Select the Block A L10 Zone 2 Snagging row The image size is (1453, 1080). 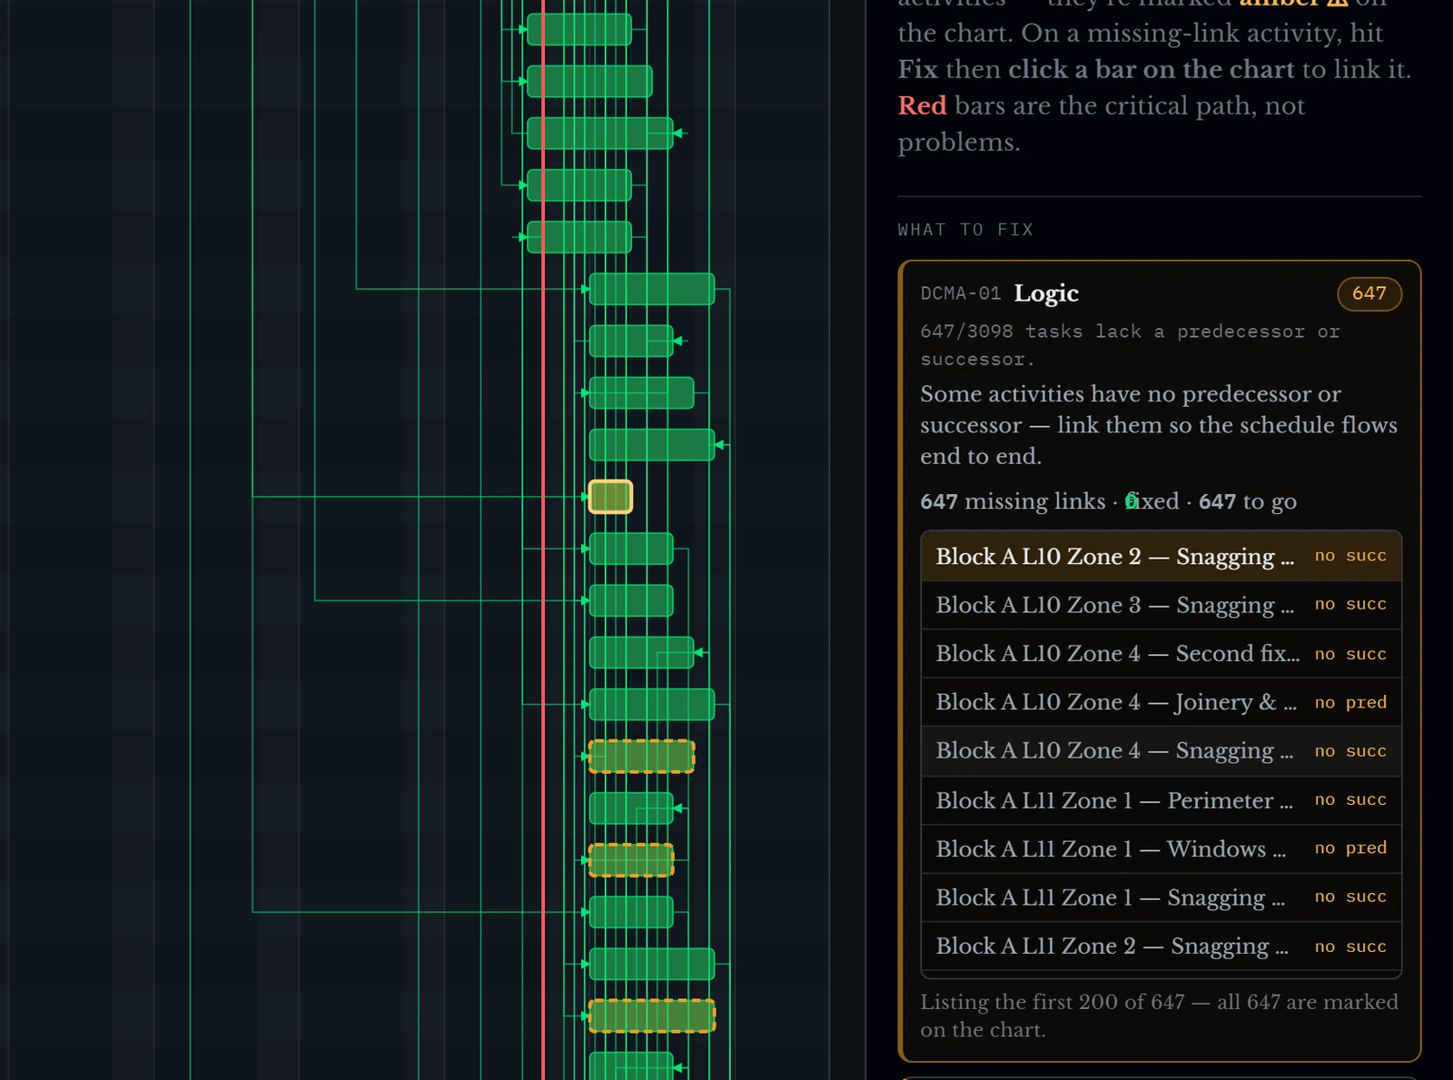tap(1161, 556)
